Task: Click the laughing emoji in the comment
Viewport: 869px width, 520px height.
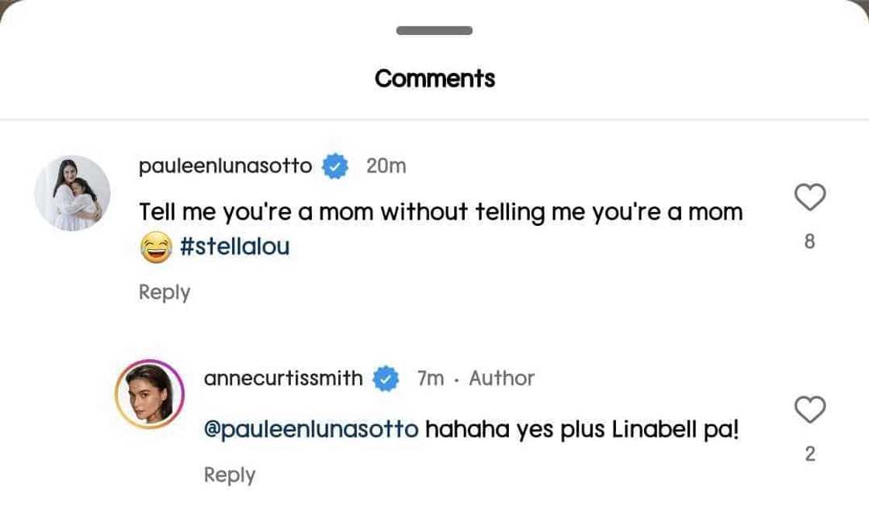Action: pyautogui.click(x=155, y=248)
